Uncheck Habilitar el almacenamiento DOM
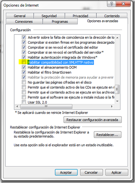 pos(24,67)
